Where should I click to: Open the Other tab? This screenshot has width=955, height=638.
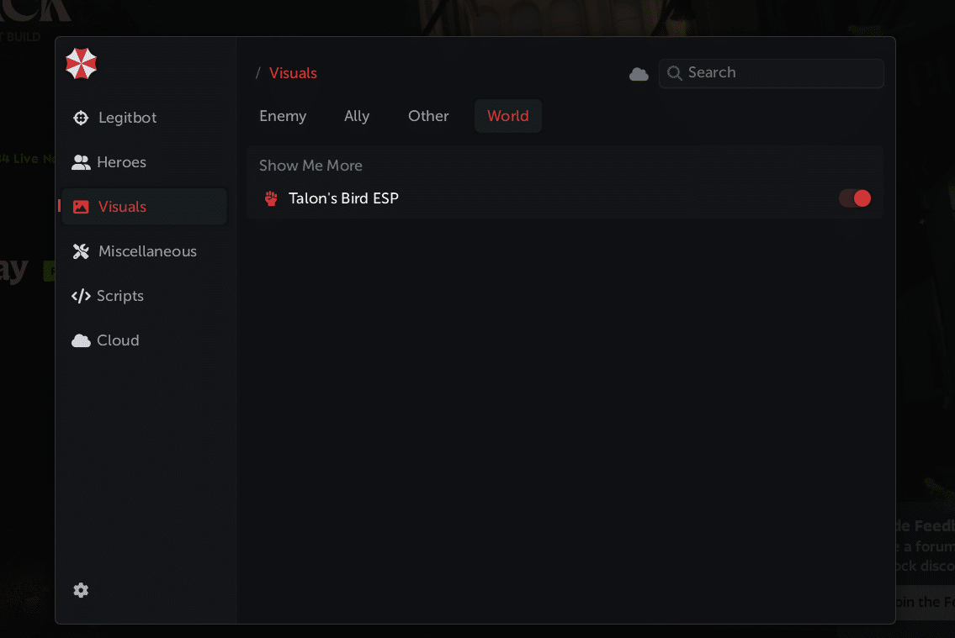(428, 116)
